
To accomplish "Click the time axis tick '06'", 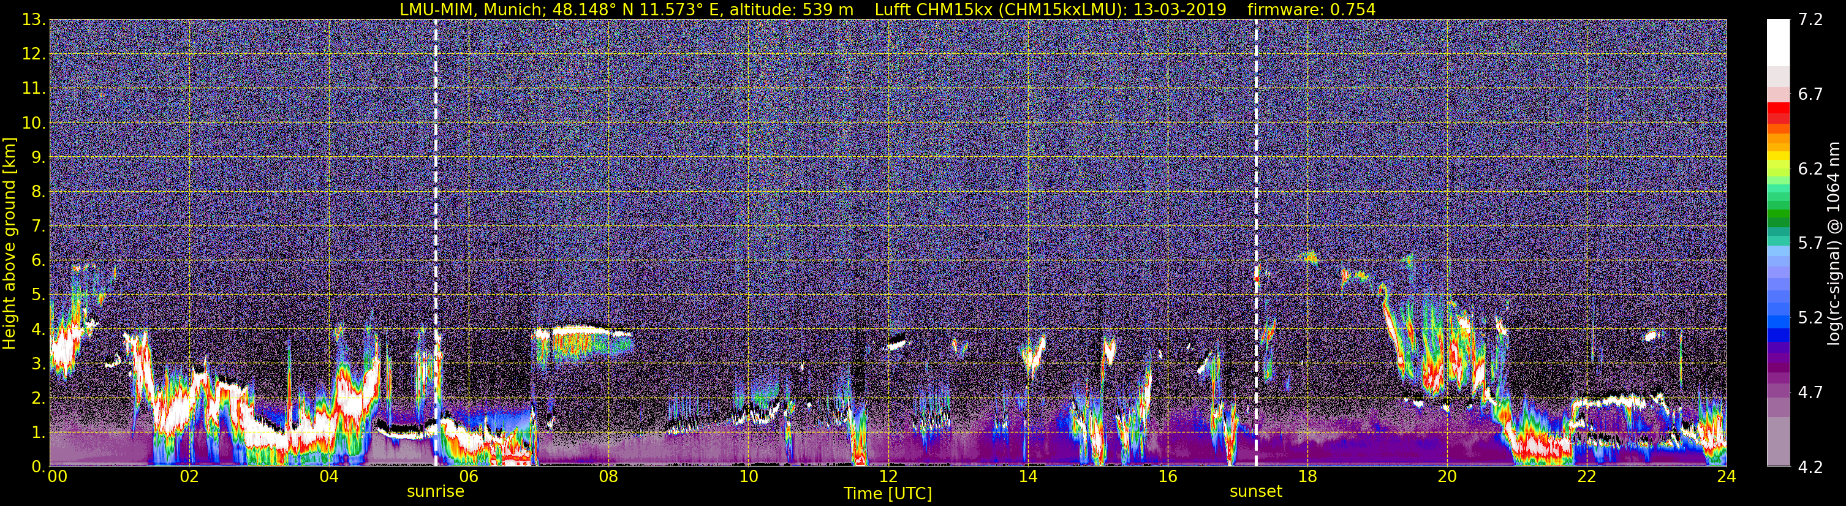I will click(469, 476).
